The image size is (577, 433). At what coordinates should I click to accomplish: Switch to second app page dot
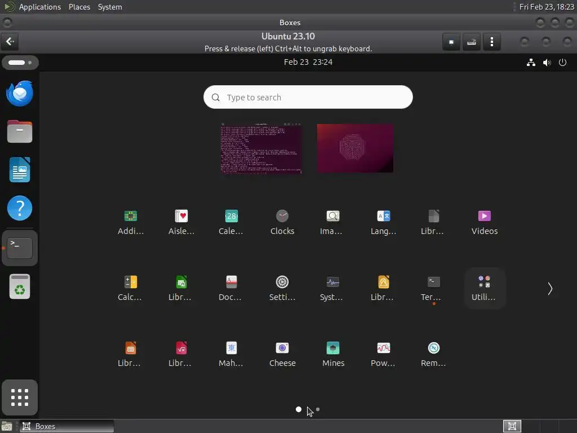point(318,409)
